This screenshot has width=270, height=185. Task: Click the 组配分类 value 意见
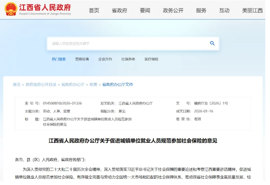point(122,111)
